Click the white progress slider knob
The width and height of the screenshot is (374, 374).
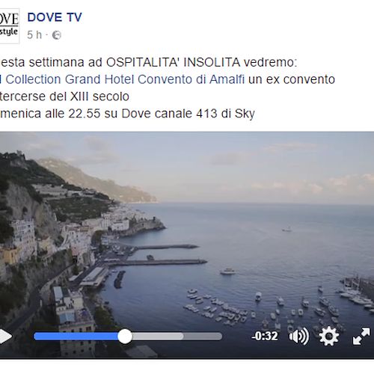(x=125, y=337)
